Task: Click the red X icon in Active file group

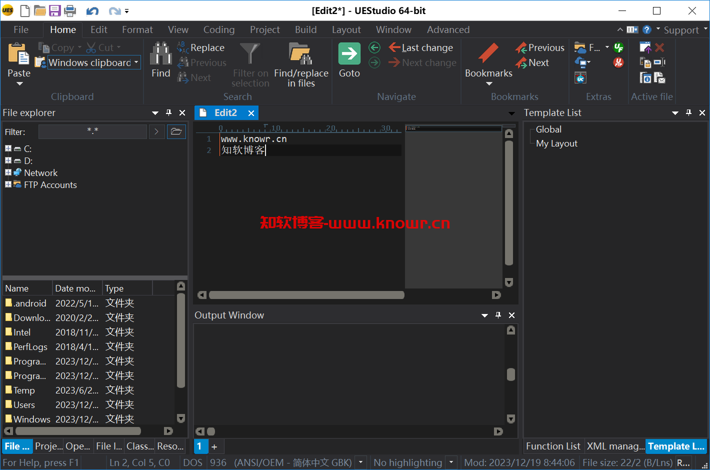Action: 659,47
